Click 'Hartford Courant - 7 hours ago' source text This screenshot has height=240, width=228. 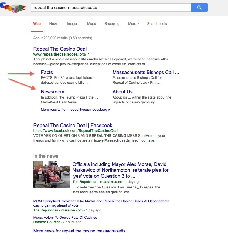[x=57, y=222]
